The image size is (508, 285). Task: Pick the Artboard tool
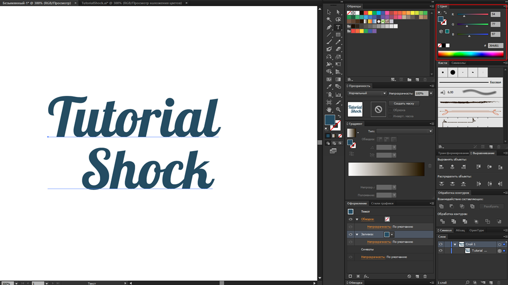(329, 102)
